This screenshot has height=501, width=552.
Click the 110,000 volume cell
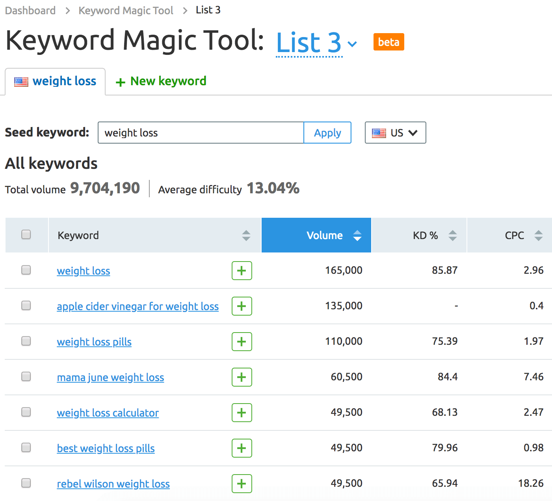click(x=344, y=341)
